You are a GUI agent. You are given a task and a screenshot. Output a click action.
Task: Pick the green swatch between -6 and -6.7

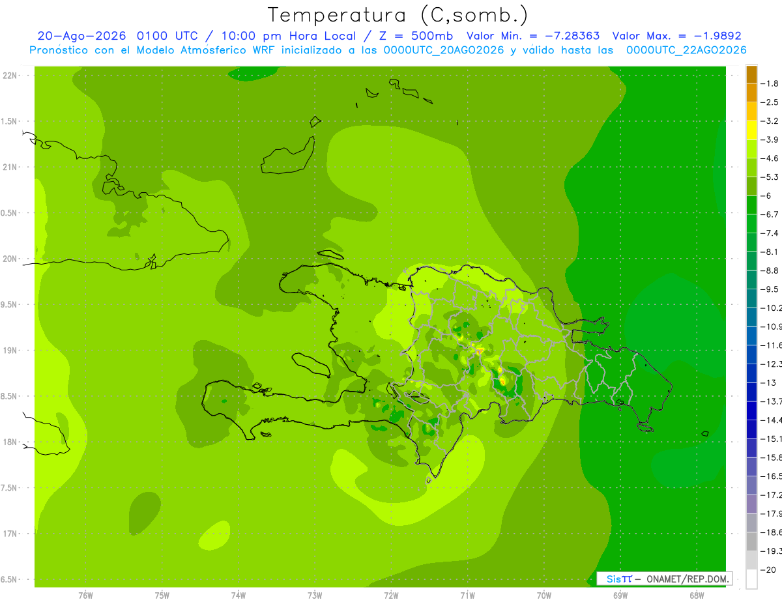(751, 205)
